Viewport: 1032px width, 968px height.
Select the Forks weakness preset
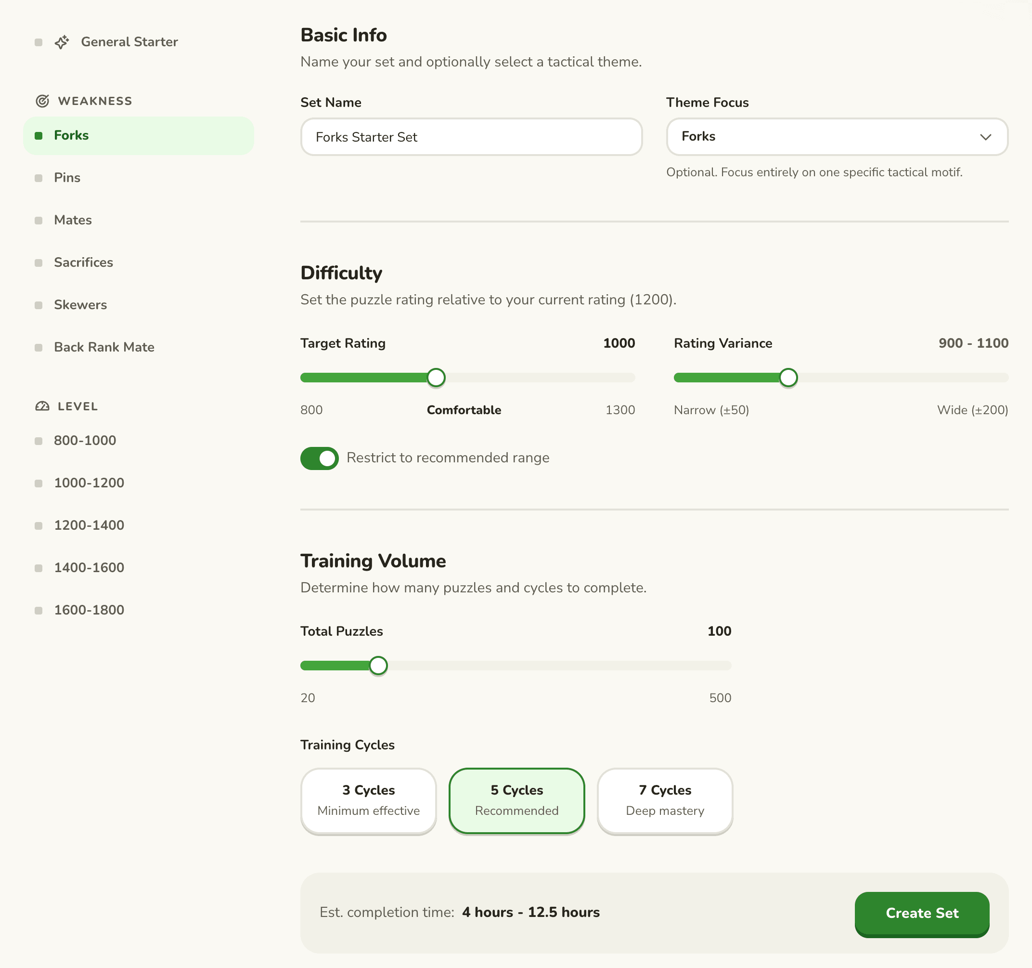coord(139,135)
